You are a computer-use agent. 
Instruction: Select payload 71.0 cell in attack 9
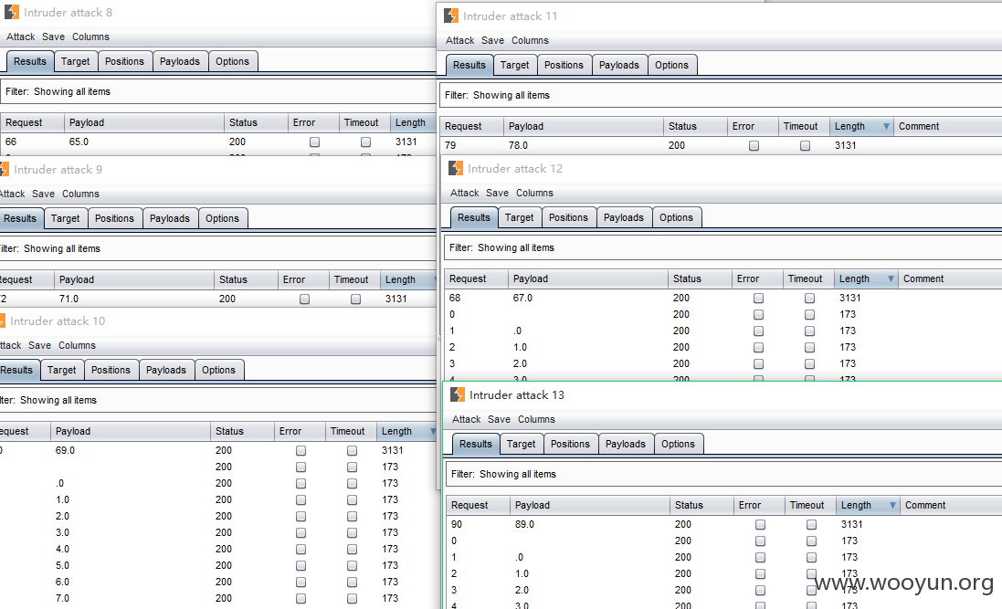134,299
